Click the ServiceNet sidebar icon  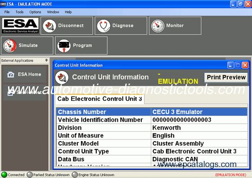click(10, 93)
